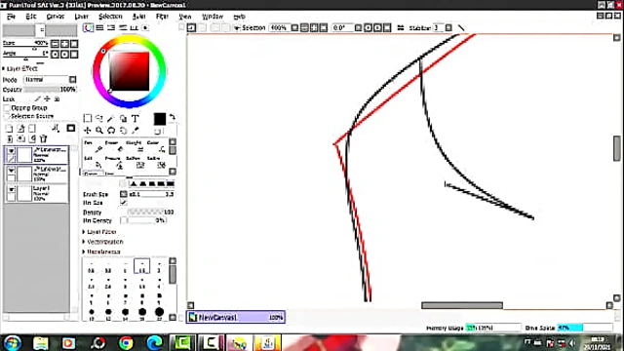Viewport: 624px width, 351px height.
Task: Flip view horizontally via double-arrow icon
Action: click(x=401, y=27)
